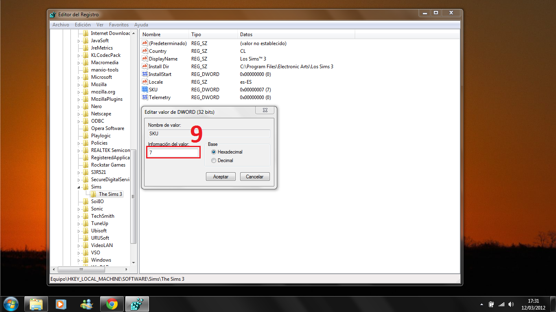Screen dimensions: 556x312
Task: Click the 'es-ES' data value
Action: tap(246, 82)
